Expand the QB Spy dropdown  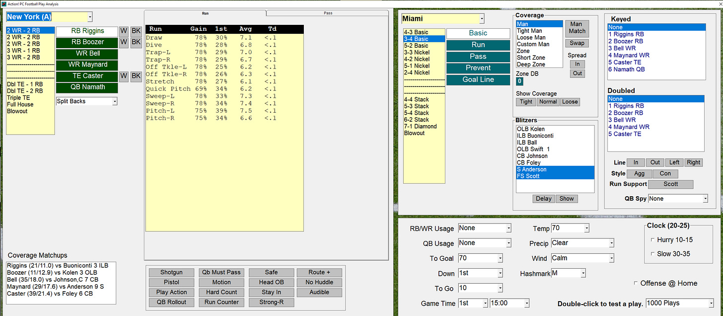click(705, 199)
